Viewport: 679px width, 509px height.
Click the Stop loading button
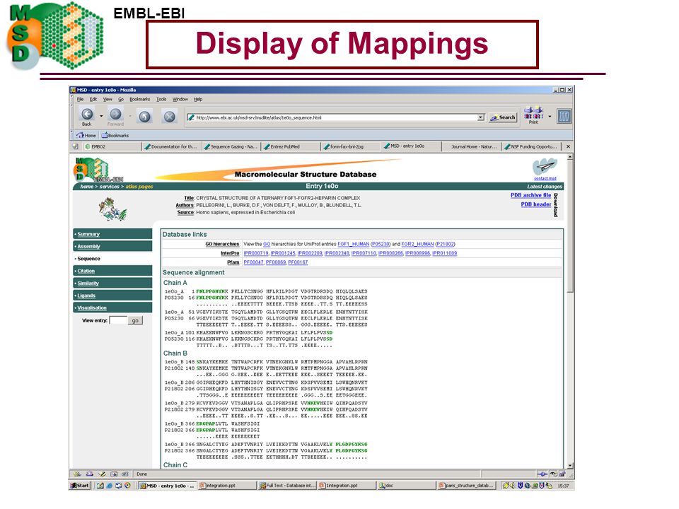[169, 117]
